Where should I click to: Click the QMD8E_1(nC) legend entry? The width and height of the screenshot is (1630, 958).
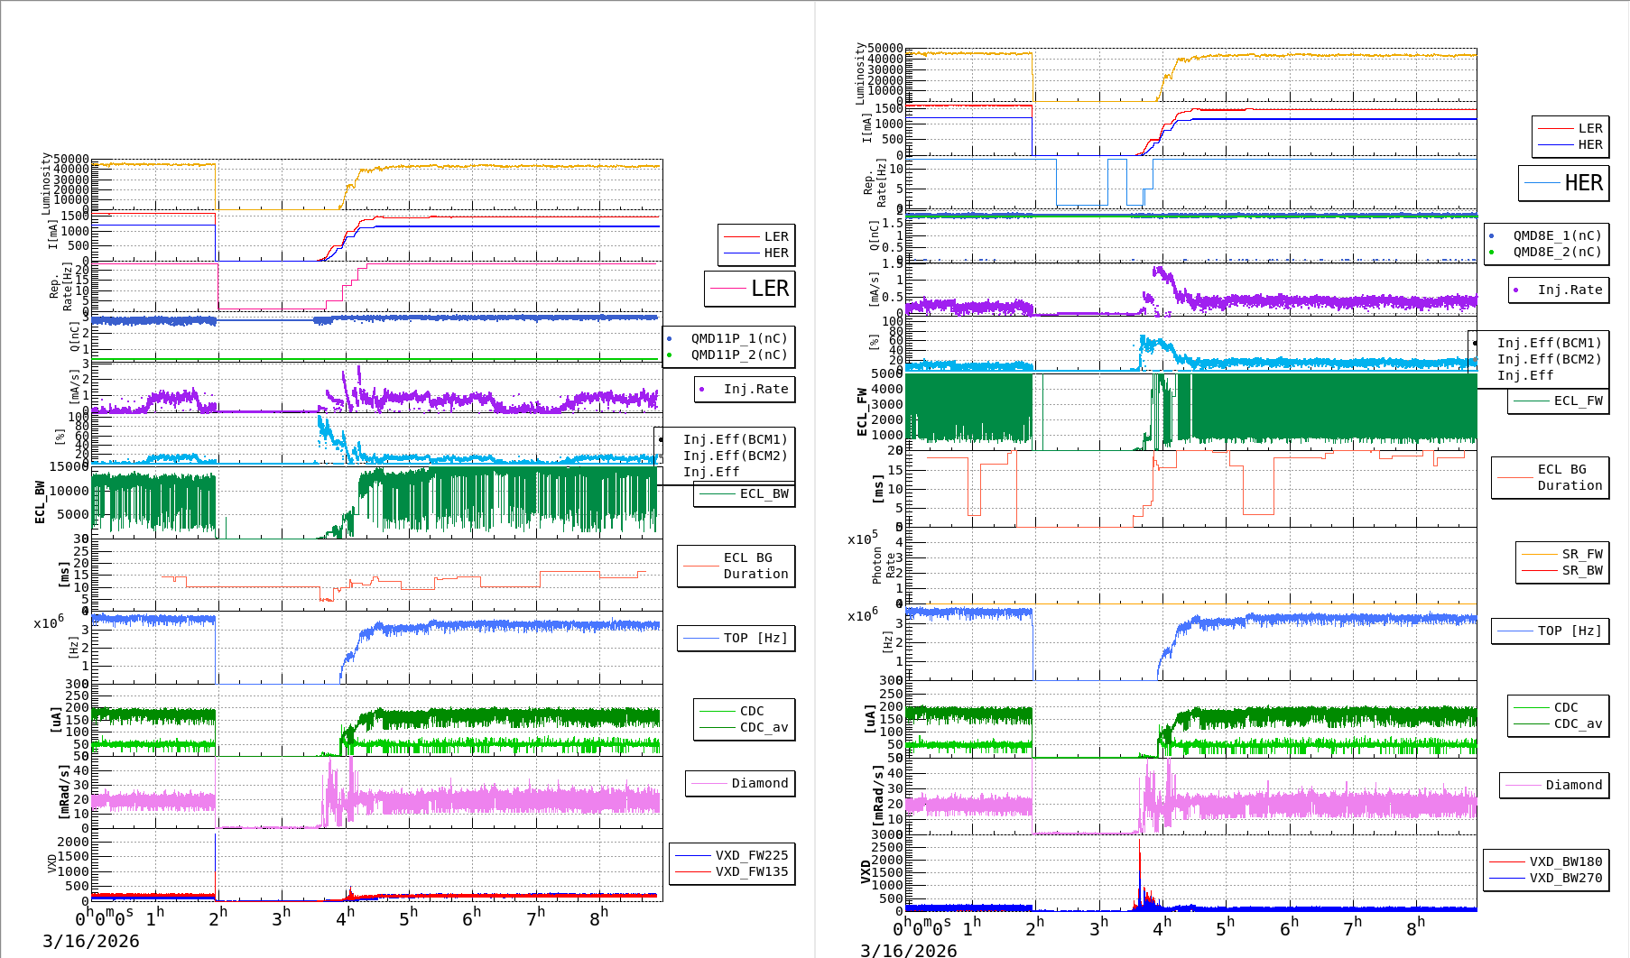(x=1547, y=235)
